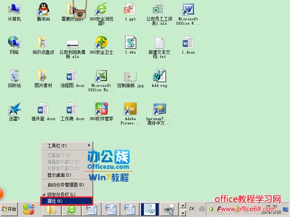Open the 回收站 recycle bin
This screenshot has width=290, height=217.
pyautogui.click(x=14, y=79)
